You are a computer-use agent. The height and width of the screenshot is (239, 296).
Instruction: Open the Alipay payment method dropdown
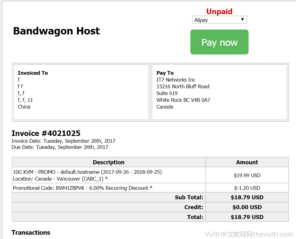(x=219, y=20)
